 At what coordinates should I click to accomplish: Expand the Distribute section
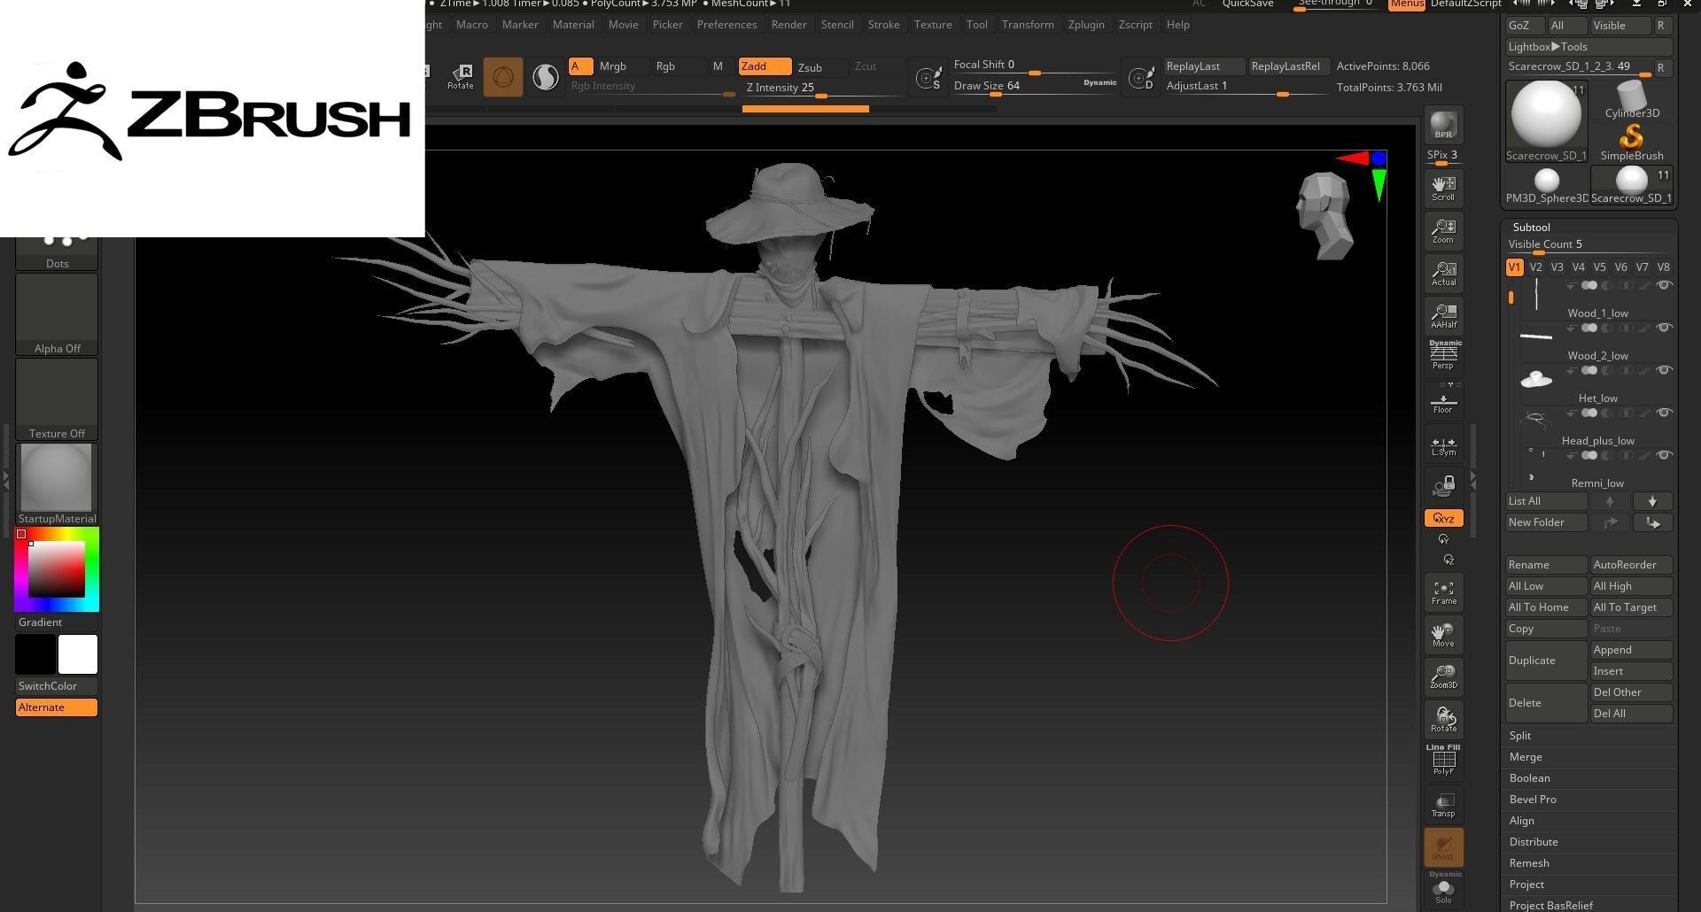(x=1534, y=842)
